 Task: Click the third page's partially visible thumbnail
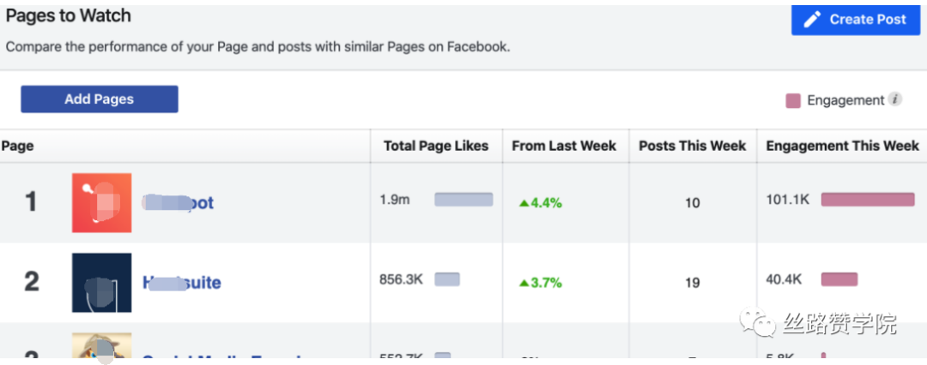click(101, 345)
